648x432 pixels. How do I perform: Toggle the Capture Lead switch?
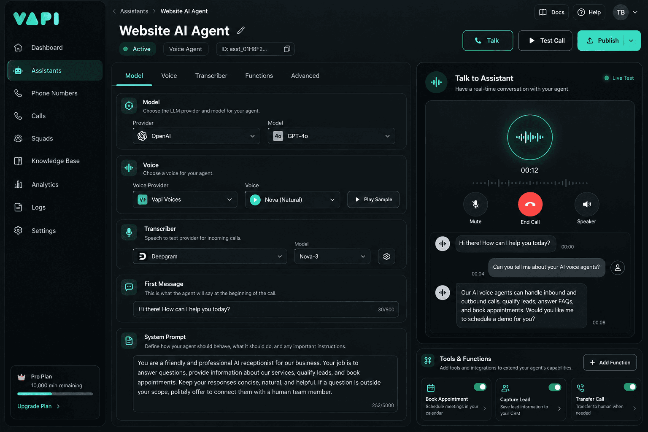(x=555, y=387)
